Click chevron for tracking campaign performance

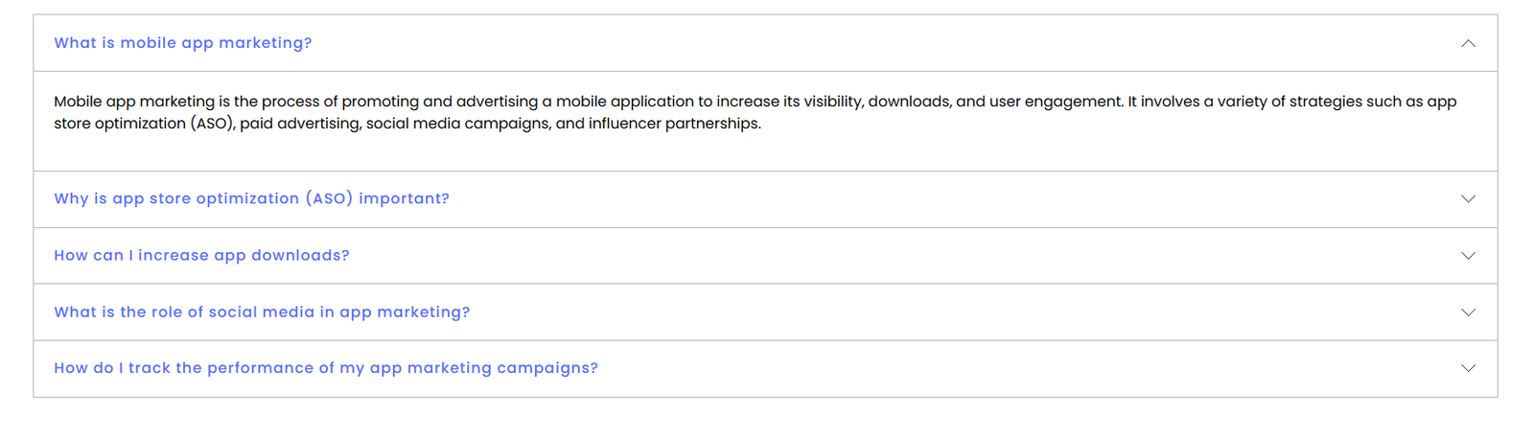click(x=1467, y=368)
